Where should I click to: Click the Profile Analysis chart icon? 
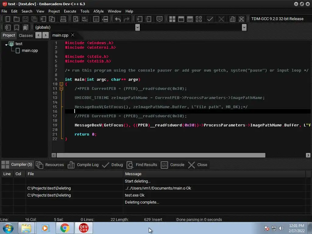[232, 19]
